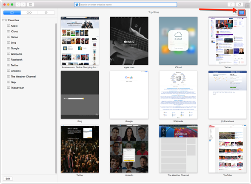Open the YouTube Top Sites thumbnail
The width and height of the screenshot is (251, 184).
coord(228,149)
